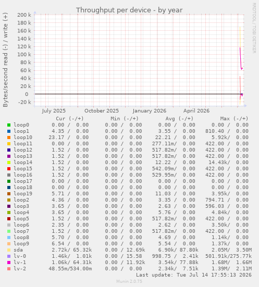Click the 'April 2026' x-axis label
Image resolution: width=259 pixels, height=287 pixels.
(x=196, y=111)
